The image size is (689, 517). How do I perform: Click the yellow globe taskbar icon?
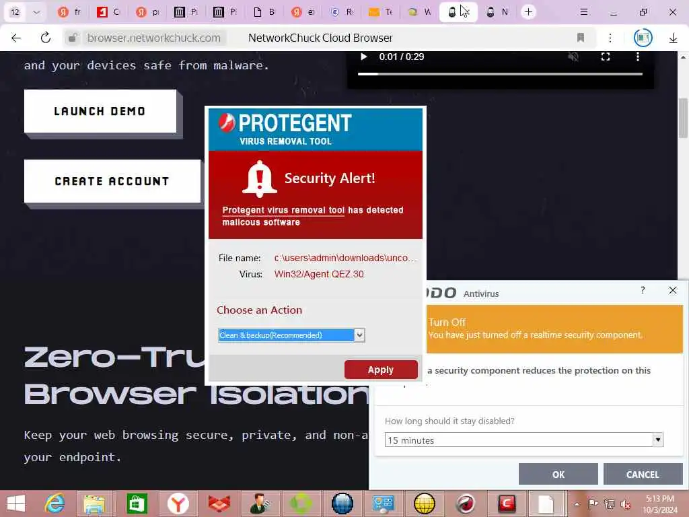(x=425, y=504)
